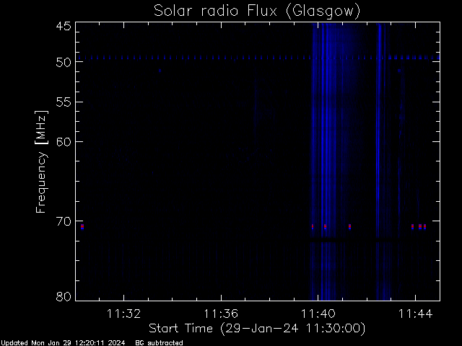Click the "Frequency [MHz]" axis label

(42, 161)
